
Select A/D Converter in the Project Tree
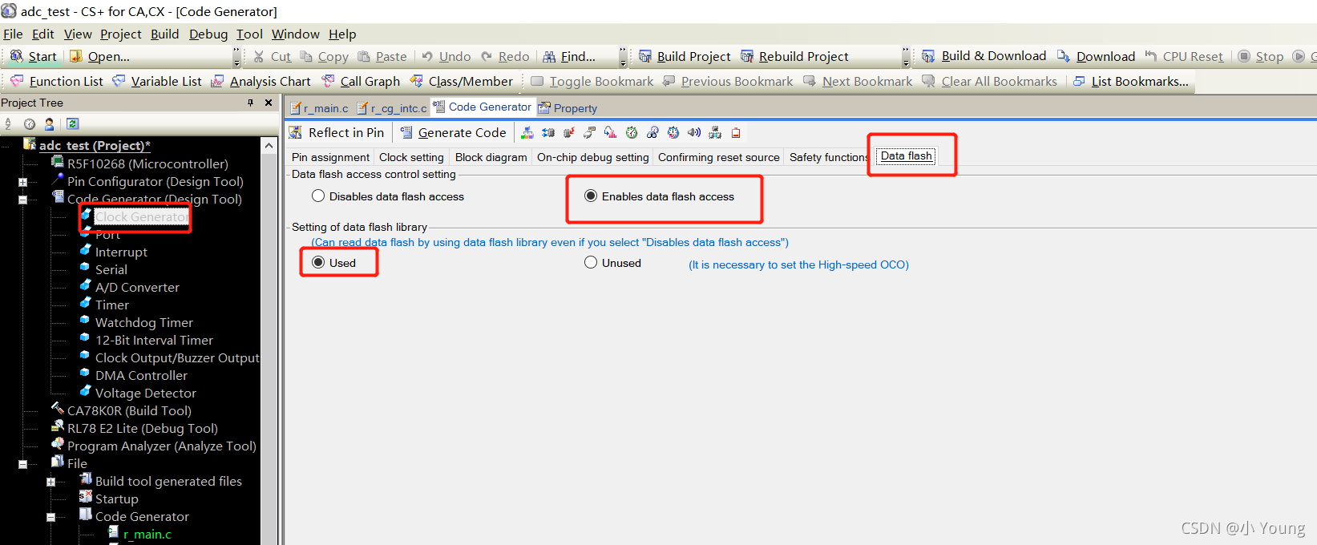(137, 287)
